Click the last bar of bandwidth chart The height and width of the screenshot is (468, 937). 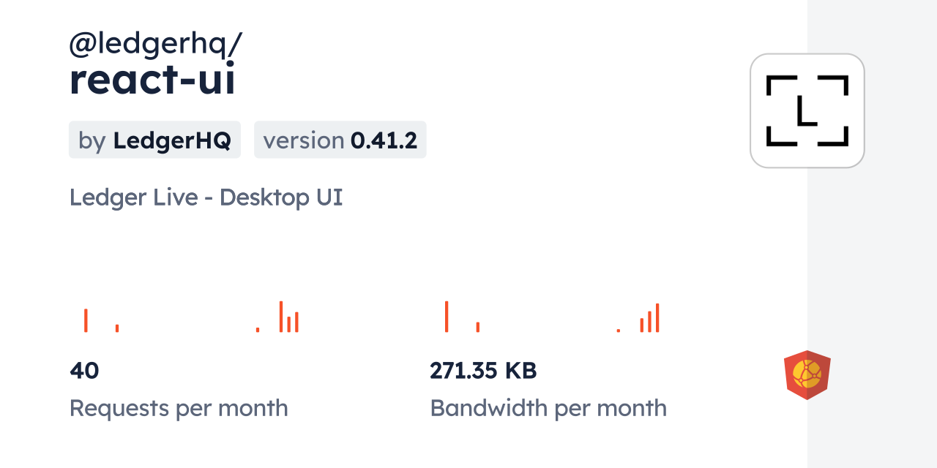(657, 317)
